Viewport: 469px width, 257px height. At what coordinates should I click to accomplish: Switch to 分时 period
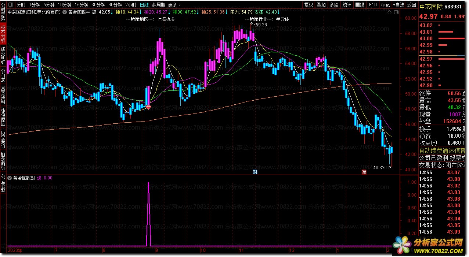tap(21, 5)
